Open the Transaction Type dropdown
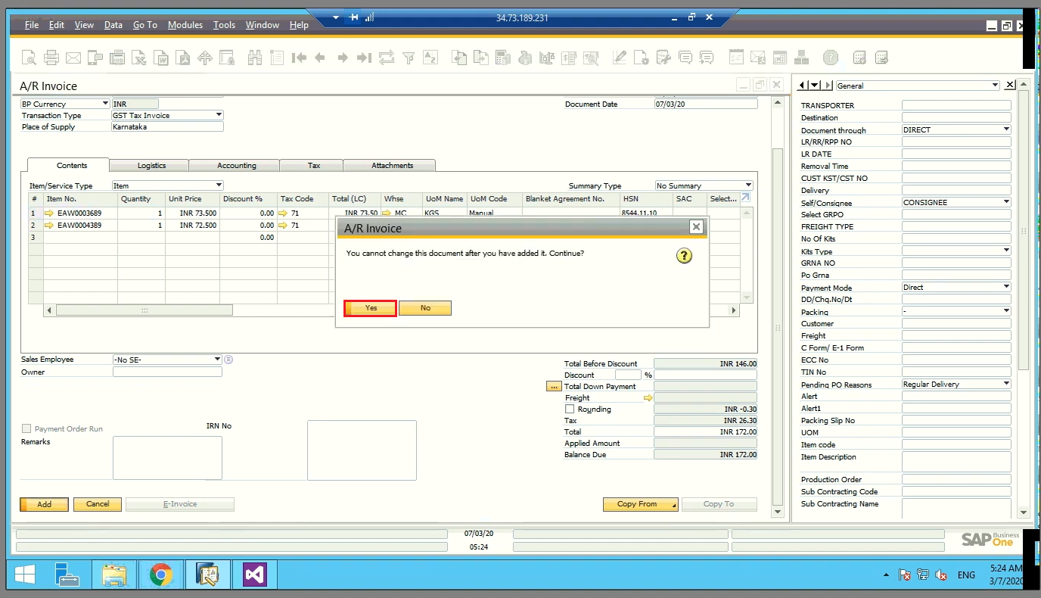 tap(219, 115)
